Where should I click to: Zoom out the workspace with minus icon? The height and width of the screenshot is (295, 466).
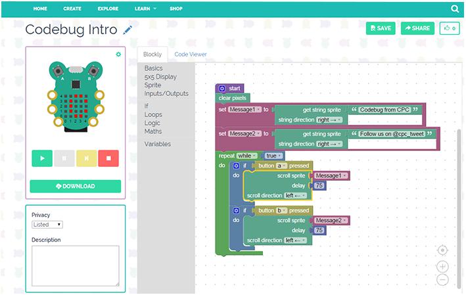[x=442, y=279]
